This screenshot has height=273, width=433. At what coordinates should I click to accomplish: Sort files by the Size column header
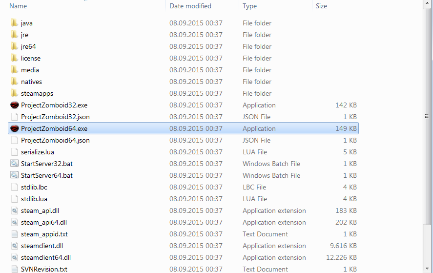pos(321,6)
